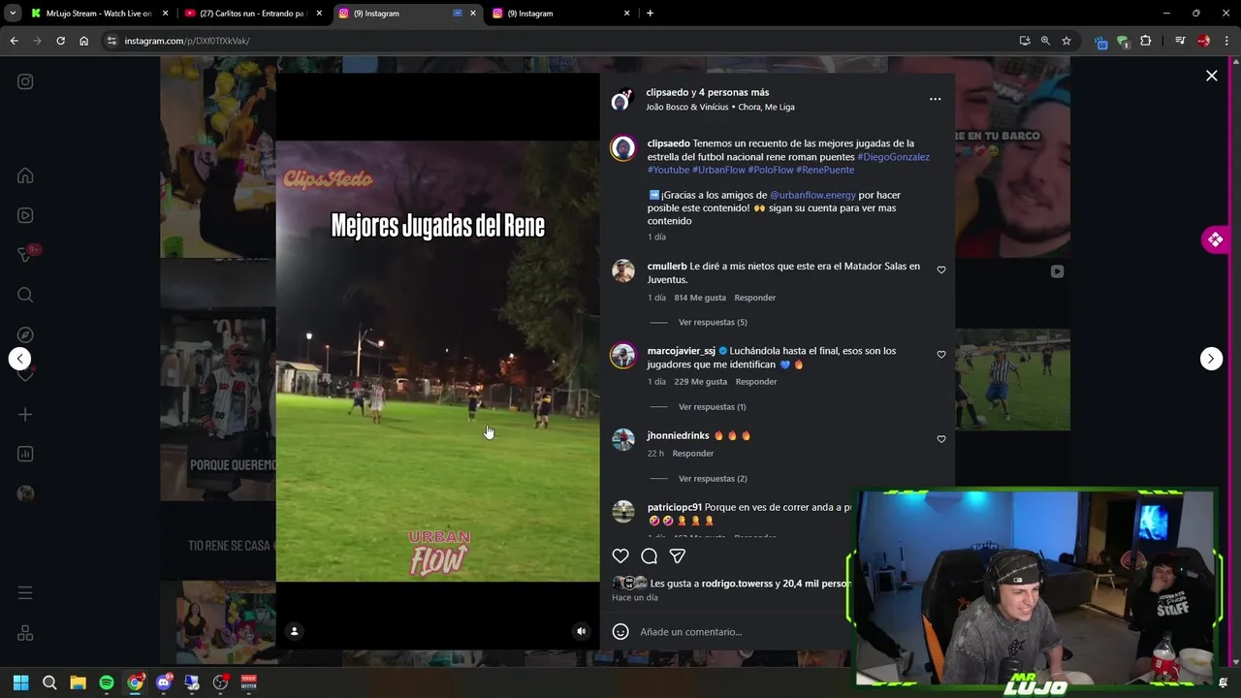Image resolution: width=1241 pixels, height=698 pixels.
Task: Click the pink floating widget button at right
Action: point(1216,239)
